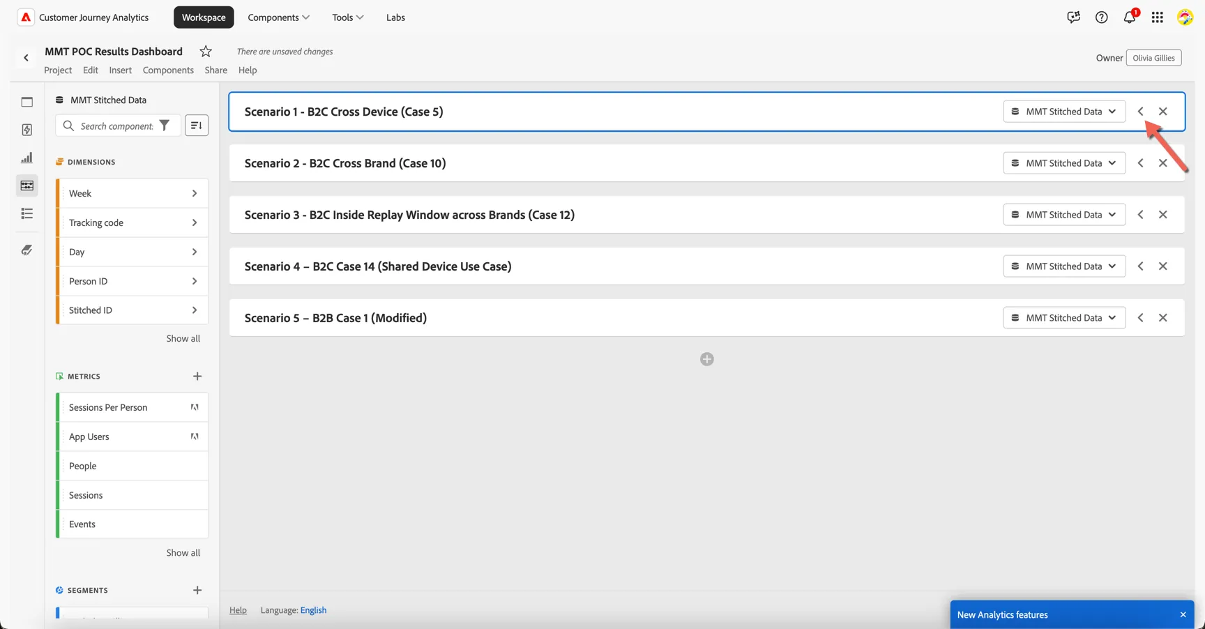Select the Data dictionary icon in left rail

click(x=27, y=250)
